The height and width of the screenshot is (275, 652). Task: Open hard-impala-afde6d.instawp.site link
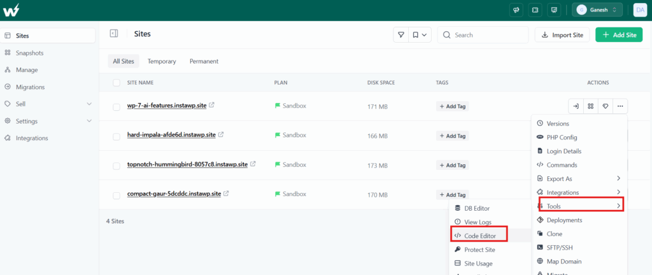point(171,135)
